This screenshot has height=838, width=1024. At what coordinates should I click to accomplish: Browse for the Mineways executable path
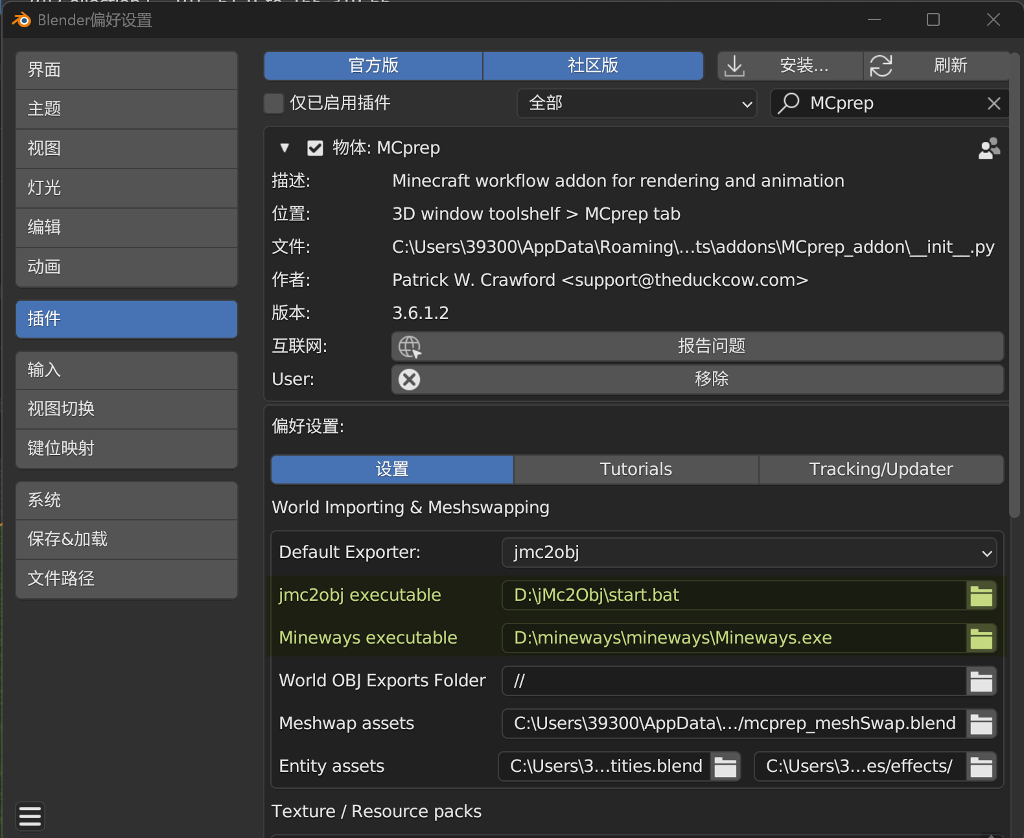pos(981,638)
